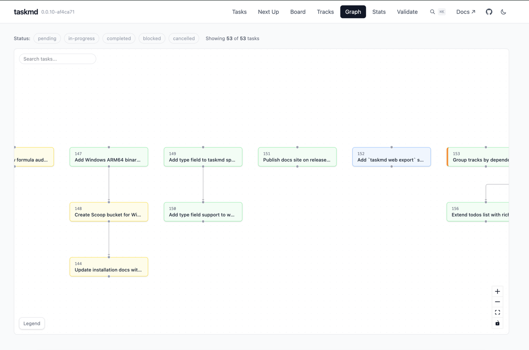Select task 148 Create Scoop bucket node
Screen dimensions: 529x350
click(x=108, y=212)
